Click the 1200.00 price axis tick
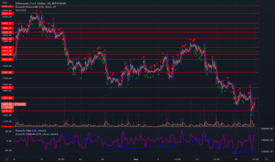The height and width of the screenshot is (162, 275). 7,115
